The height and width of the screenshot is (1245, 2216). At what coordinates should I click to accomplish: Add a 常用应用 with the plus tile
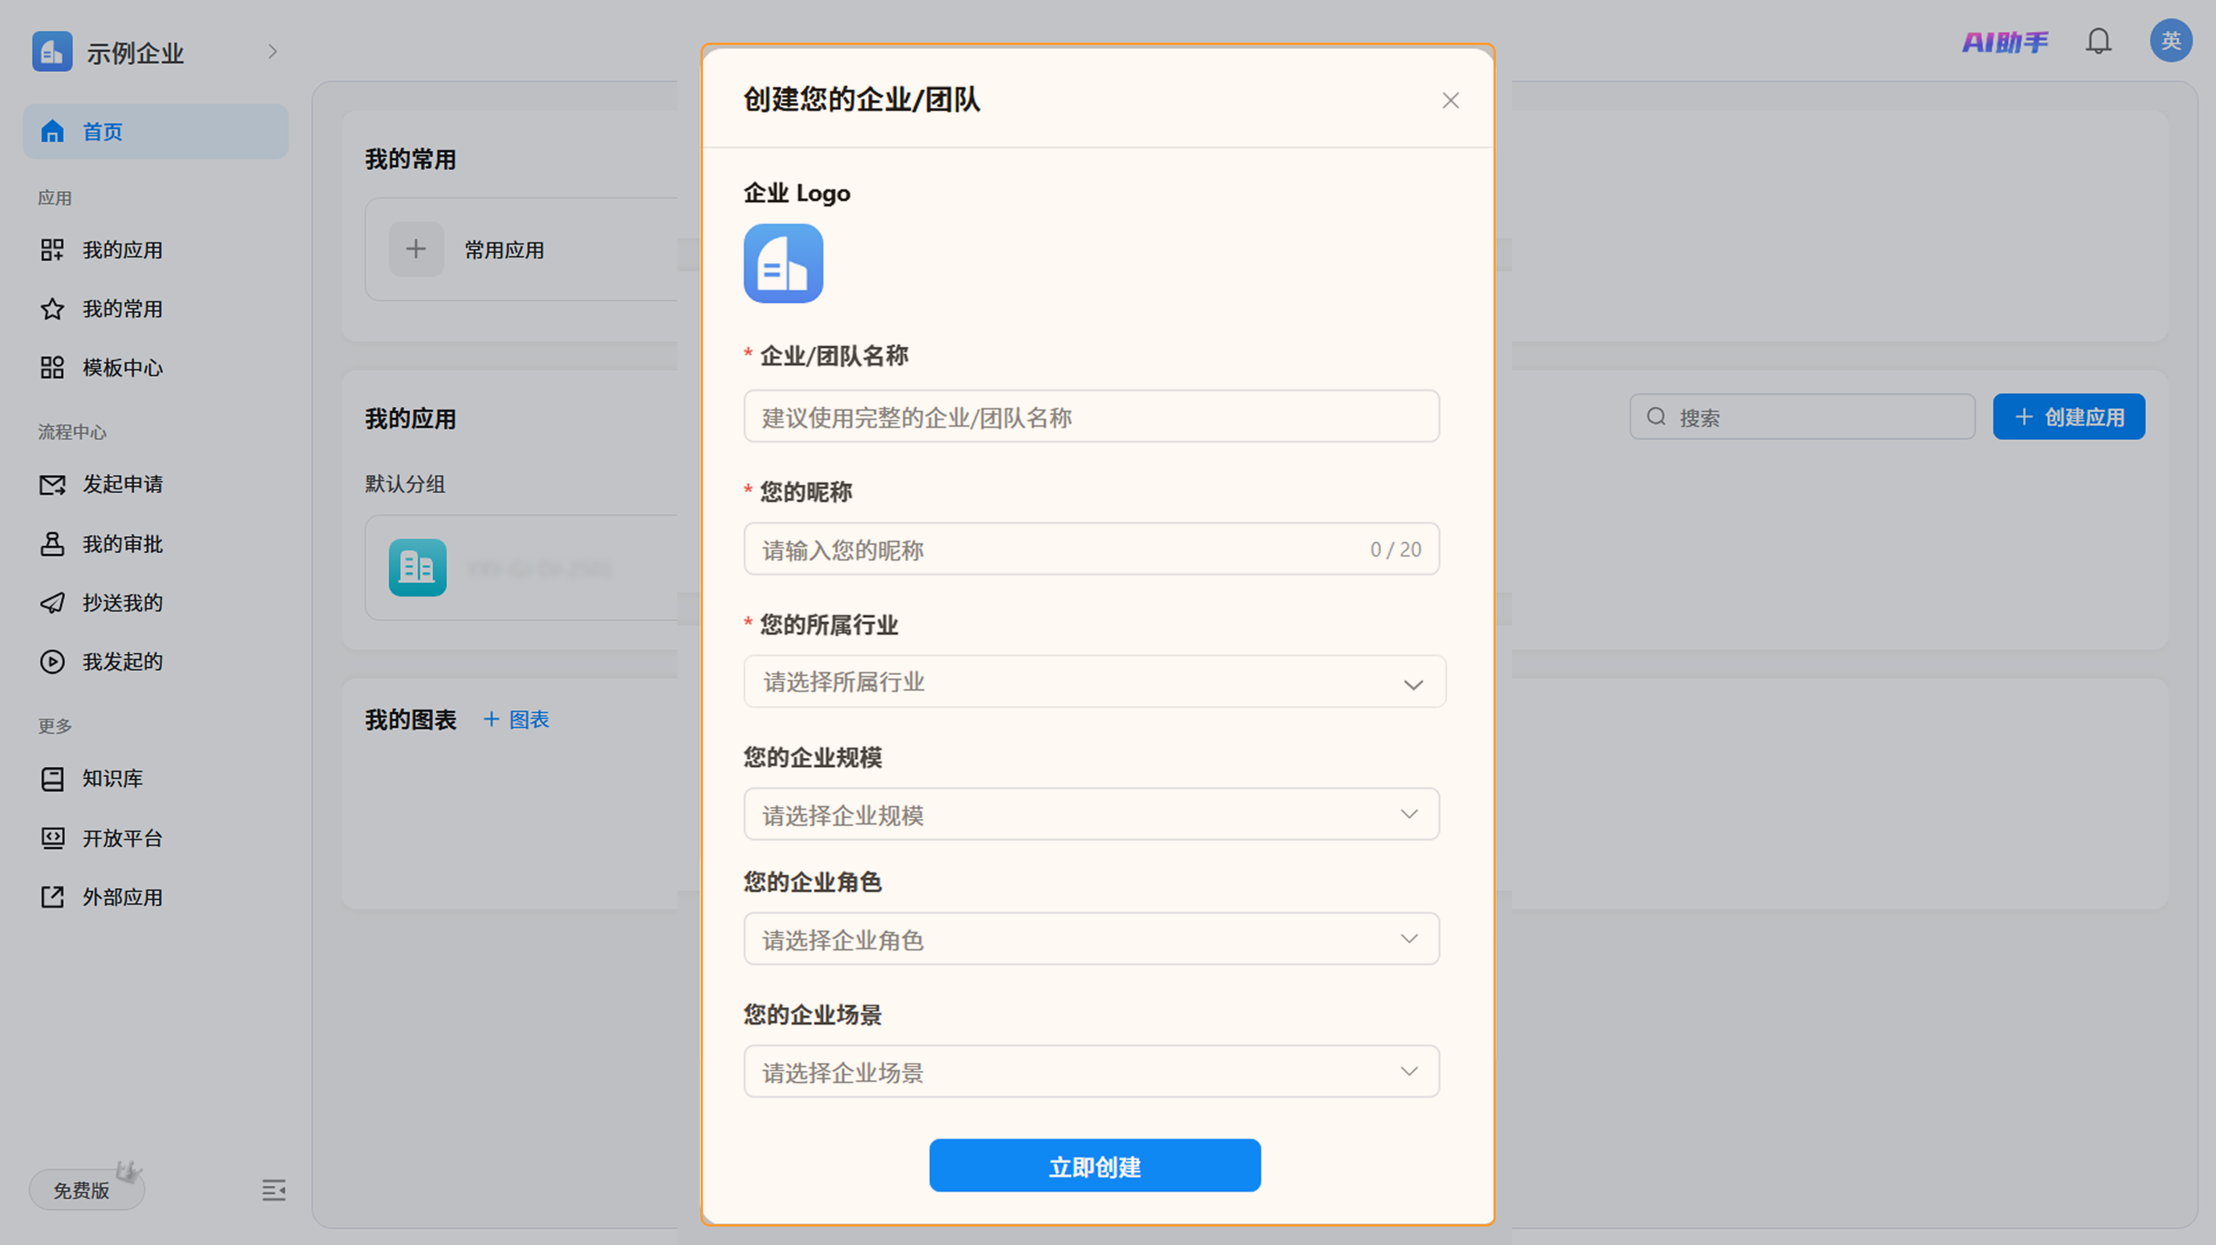point(416,249)
